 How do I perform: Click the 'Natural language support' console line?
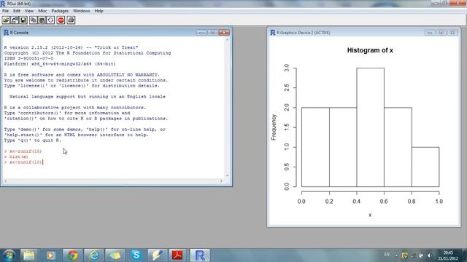[88, 97]
